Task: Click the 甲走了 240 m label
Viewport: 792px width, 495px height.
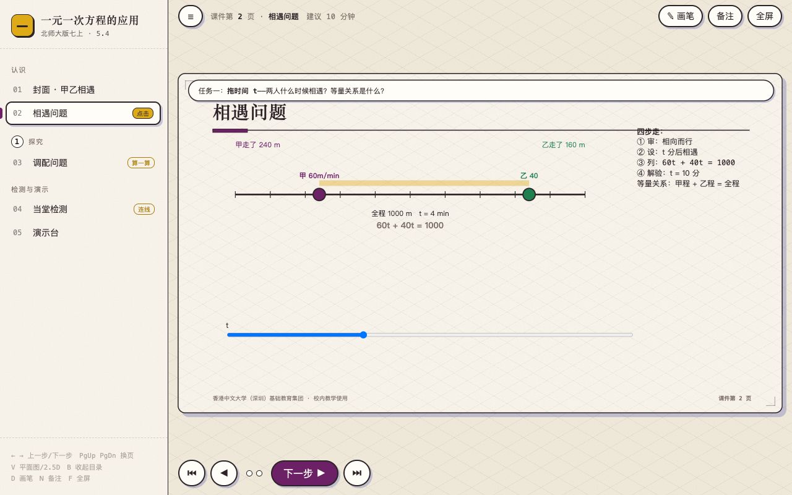Action: [x=258, y=145]
